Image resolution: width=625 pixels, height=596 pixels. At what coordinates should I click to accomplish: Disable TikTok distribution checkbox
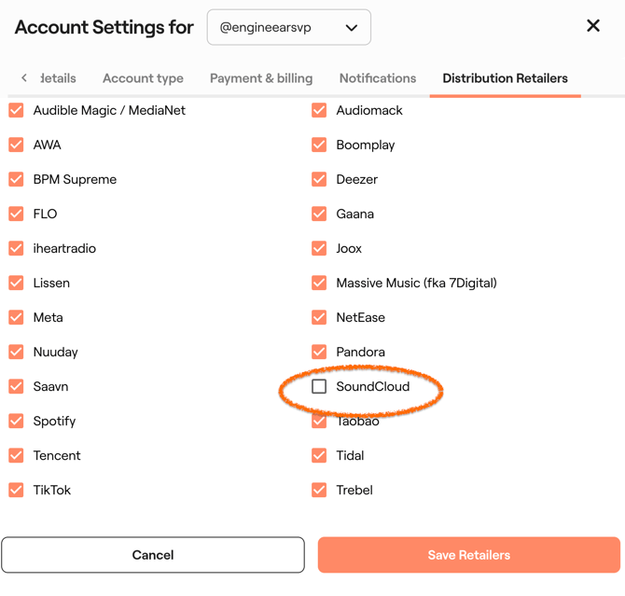tap(17, 490)
